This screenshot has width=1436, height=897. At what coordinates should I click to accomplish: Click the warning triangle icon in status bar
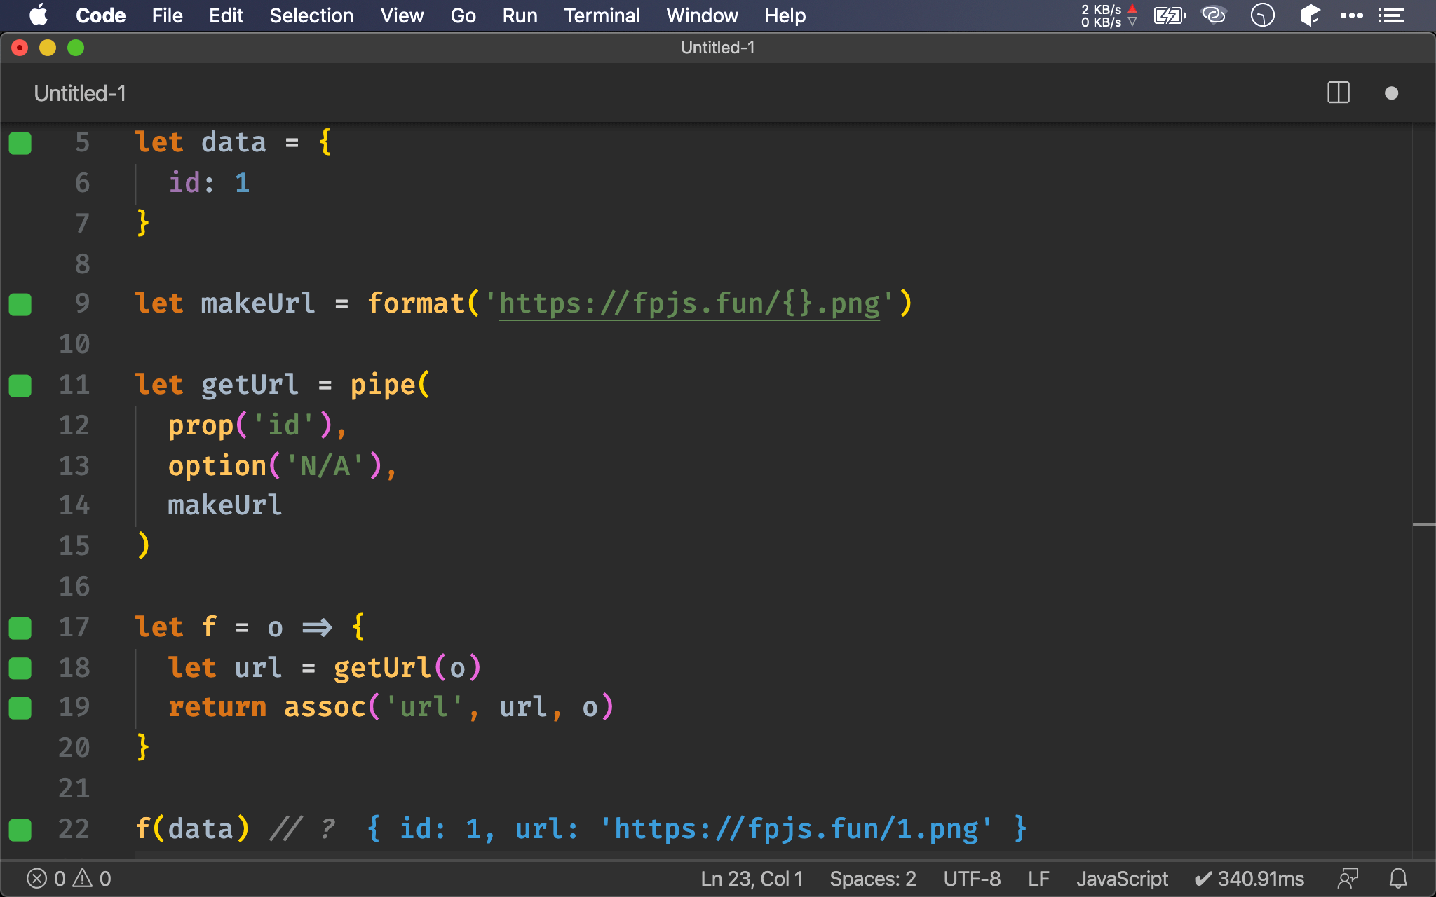83,878
